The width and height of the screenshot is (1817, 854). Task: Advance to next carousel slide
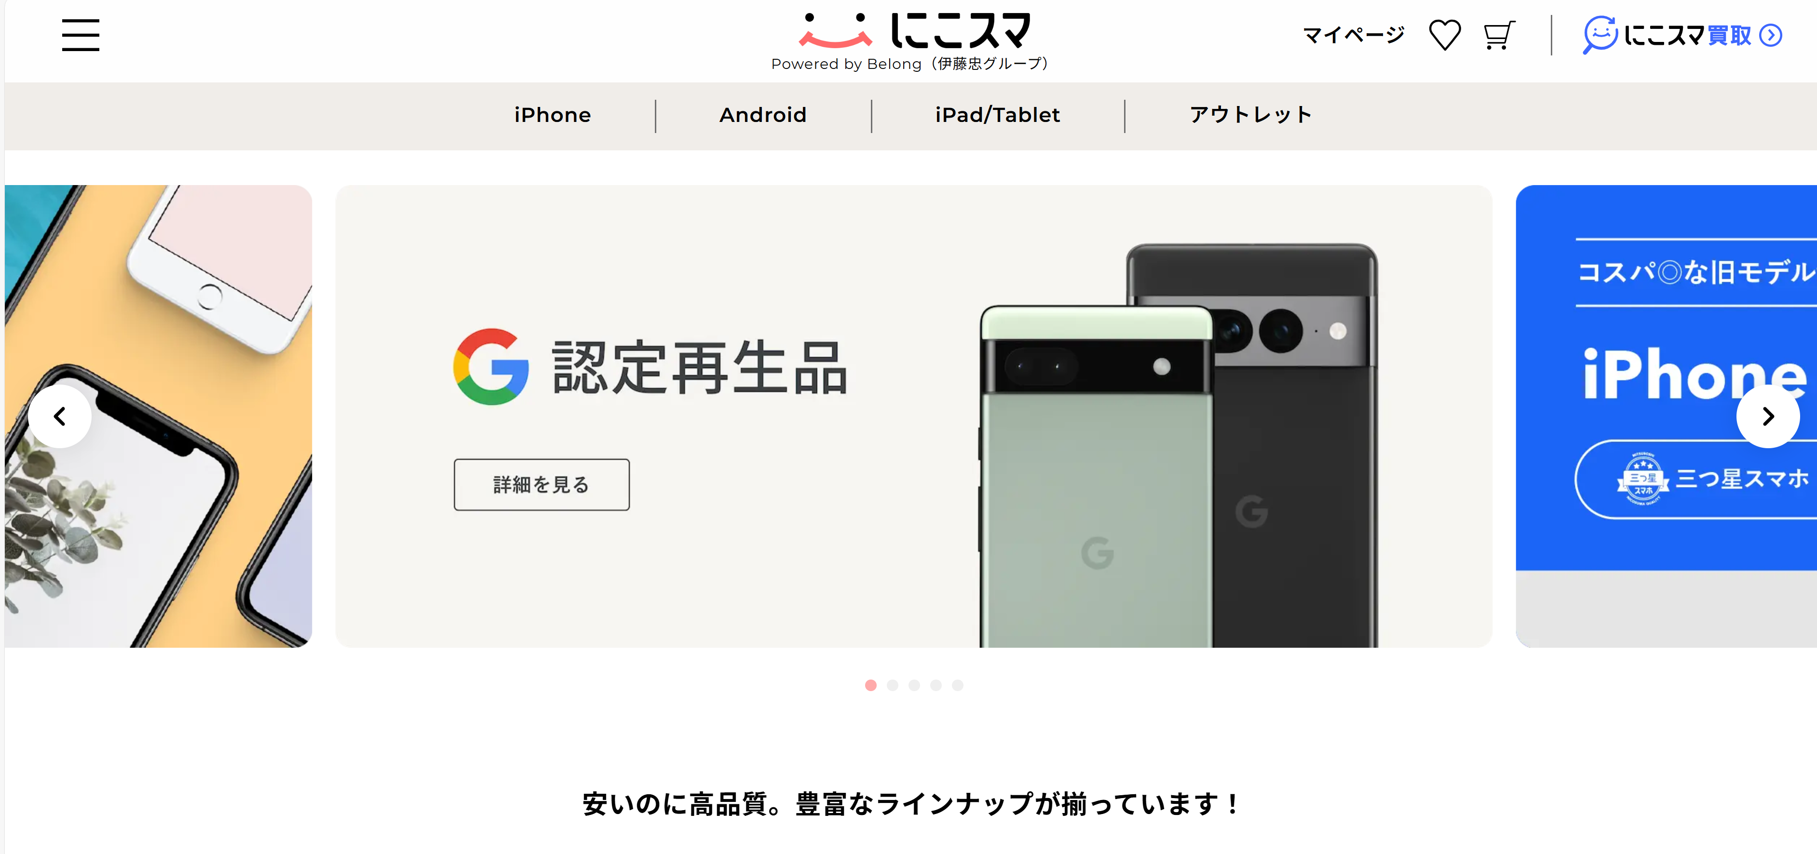(x=1768, y=417)
